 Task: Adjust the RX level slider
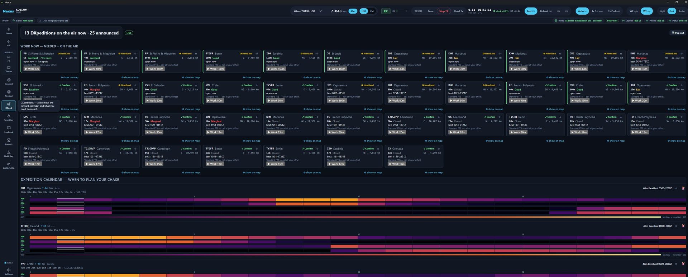pyautogui.click(x=402, y=11)
